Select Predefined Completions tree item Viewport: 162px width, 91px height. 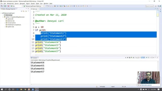(x=14, y=25)
